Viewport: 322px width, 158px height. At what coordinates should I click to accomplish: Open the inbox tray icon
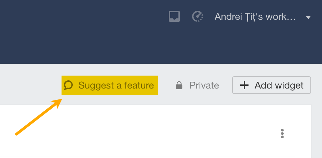174,16
